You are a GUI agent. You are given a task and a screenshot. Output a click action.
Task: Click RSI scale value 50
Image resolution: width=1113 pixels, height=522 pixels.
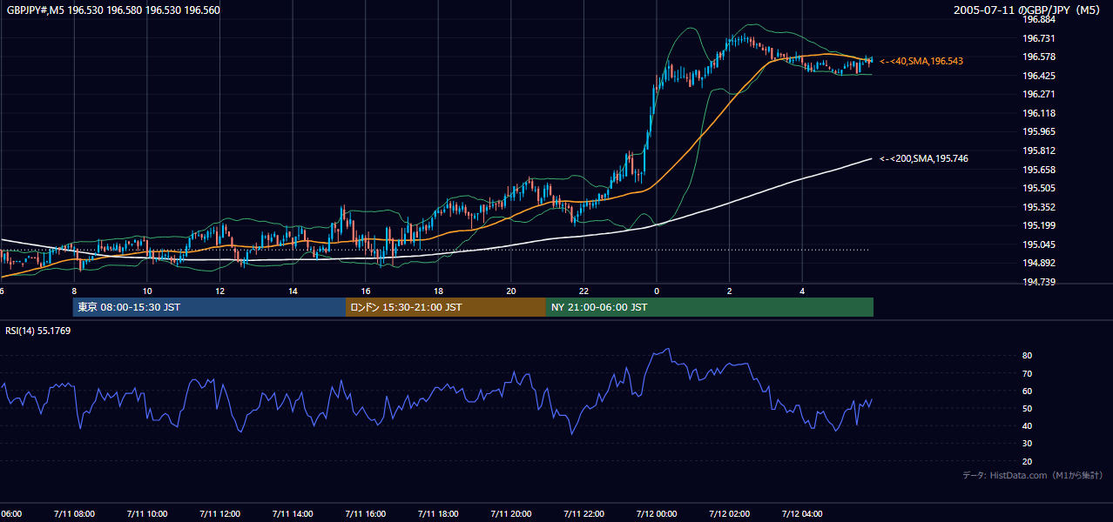coord(1028,408)
